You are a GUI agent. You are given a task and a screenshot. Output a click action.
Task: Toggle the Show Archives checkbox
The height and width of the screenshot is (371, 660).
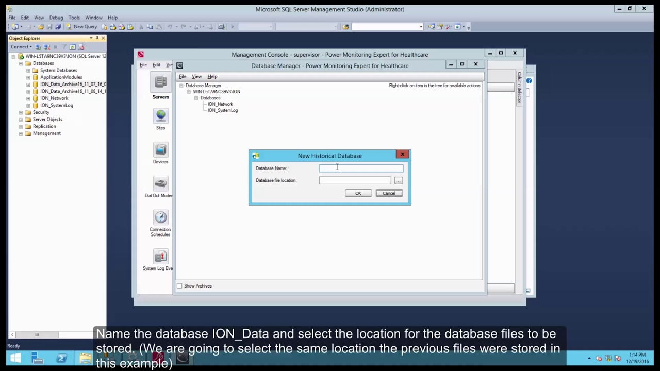[x=179, y=286]
